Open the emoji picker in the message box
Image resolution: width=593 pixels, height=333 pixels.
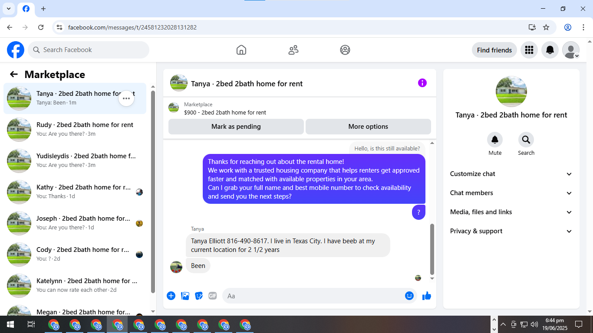pyautogui.click(x=409, y=296)
